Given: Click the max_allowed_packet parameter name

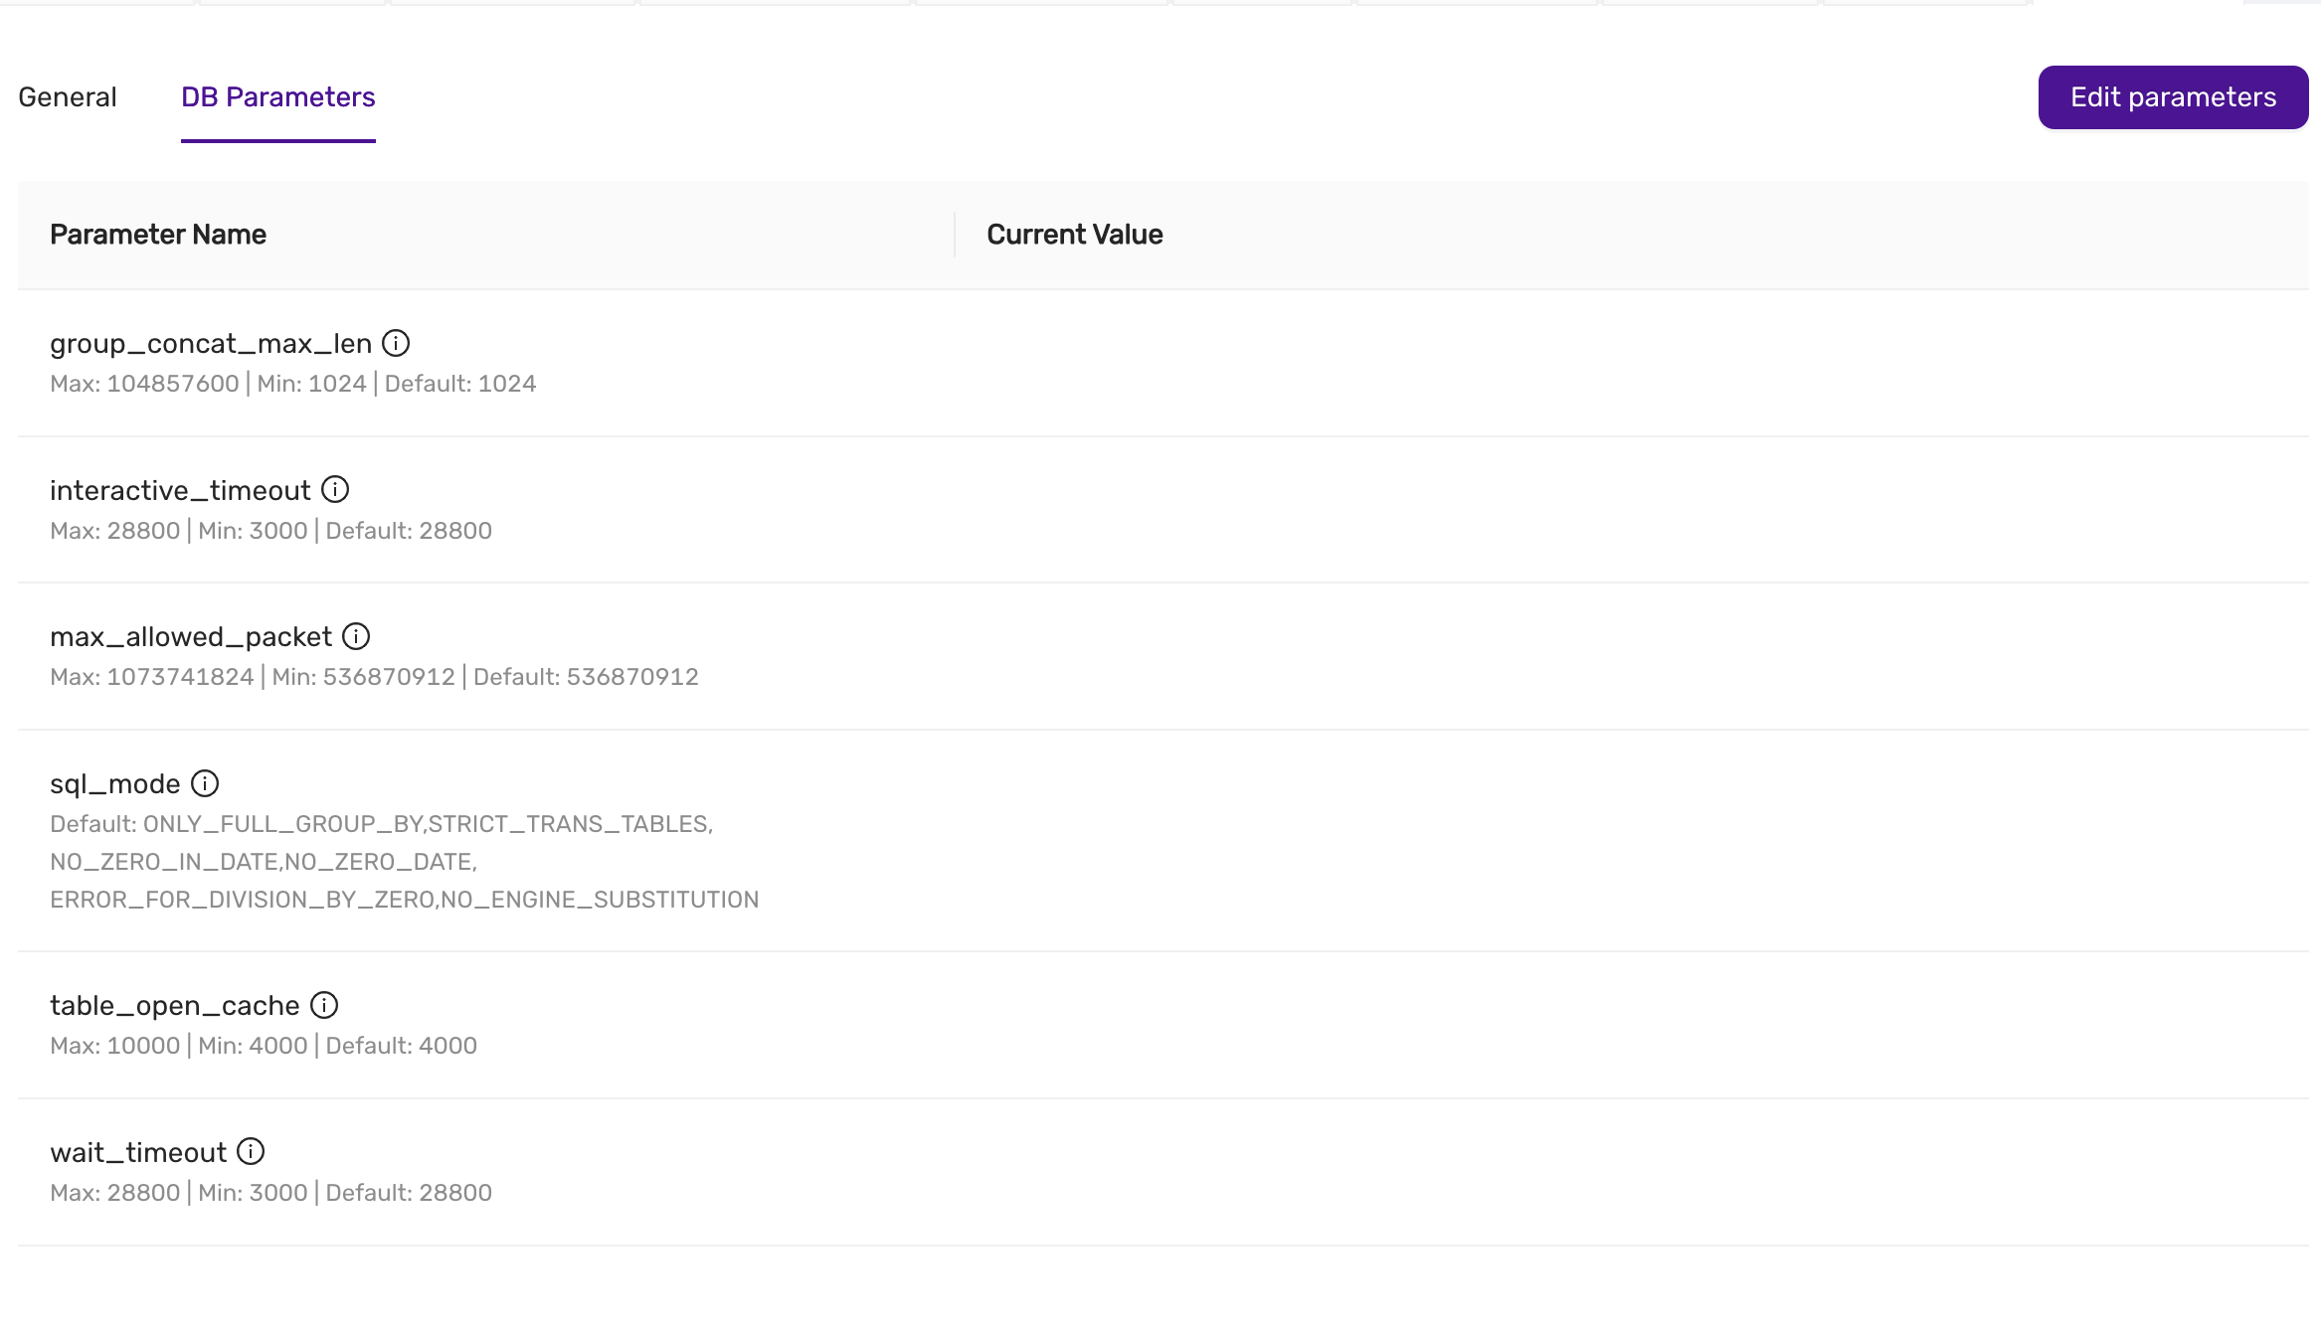Looking at the screenshot, I should (191, 637).
